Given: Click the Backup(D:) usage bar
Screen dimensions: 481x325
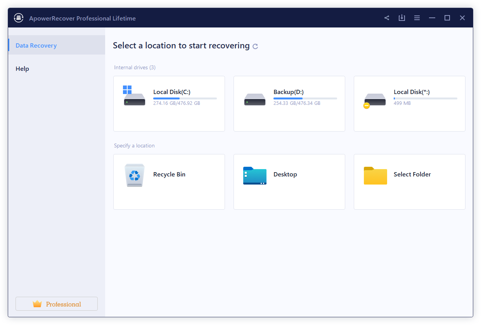Looking at the screenshot, I should (x=305, y=98).
